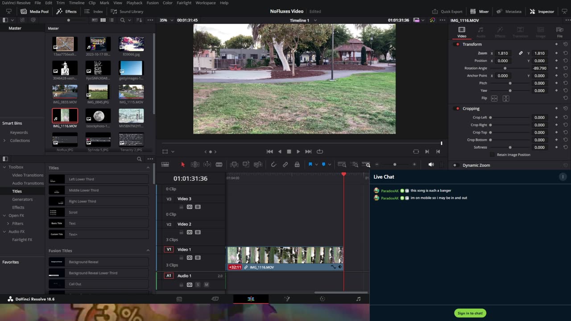Add a blue marker at playhead
The height and width of the screenshot is (321, 571).
[323, 165]
